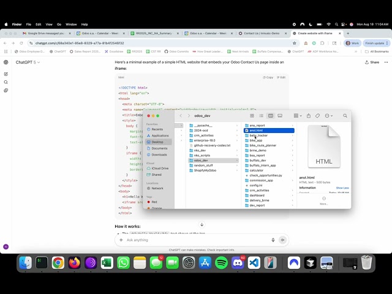The width and height of the screenshot is (392, 294).
Task: Switch Finder to list view
Action: coord(262,116)
